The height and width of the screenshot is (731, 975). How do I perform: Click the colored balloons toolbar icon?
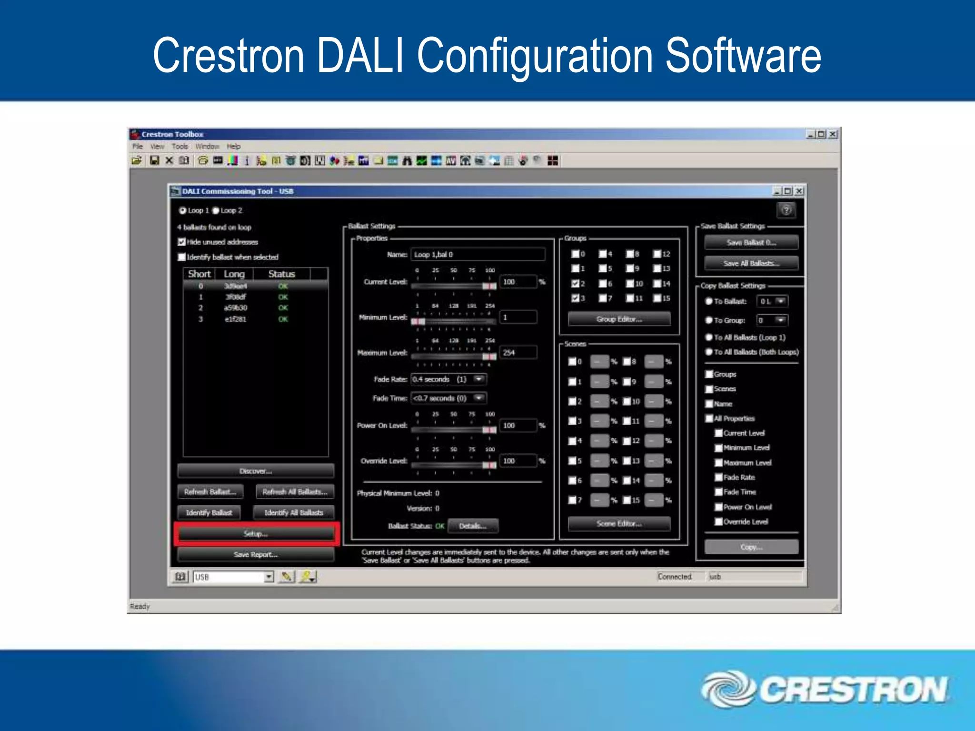pos(335,161)
